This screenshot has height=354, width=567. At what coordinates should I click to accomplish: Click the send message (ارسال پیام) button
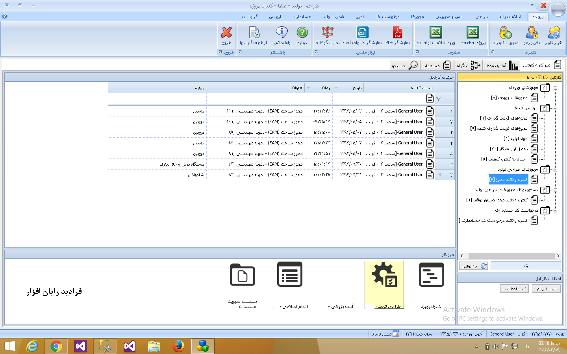tap(546, 289)
